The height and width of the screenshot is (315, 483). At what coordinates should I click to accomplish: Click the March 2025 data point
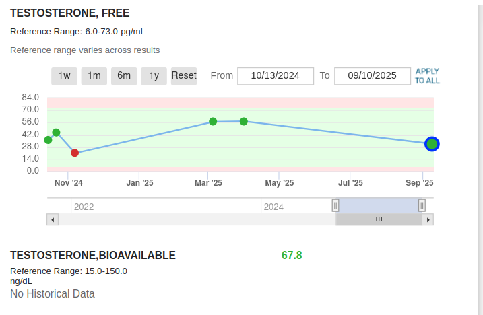213,122
